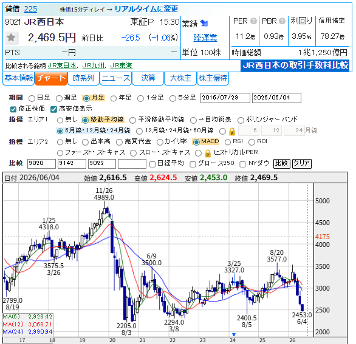Open JR東日本 comparison link
This screenshot has height=344, width=356.
62,66
